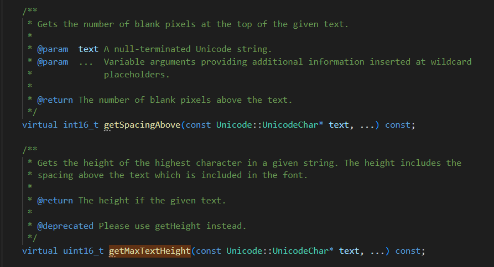Click the first @param tag for text

tap(53, 49)
